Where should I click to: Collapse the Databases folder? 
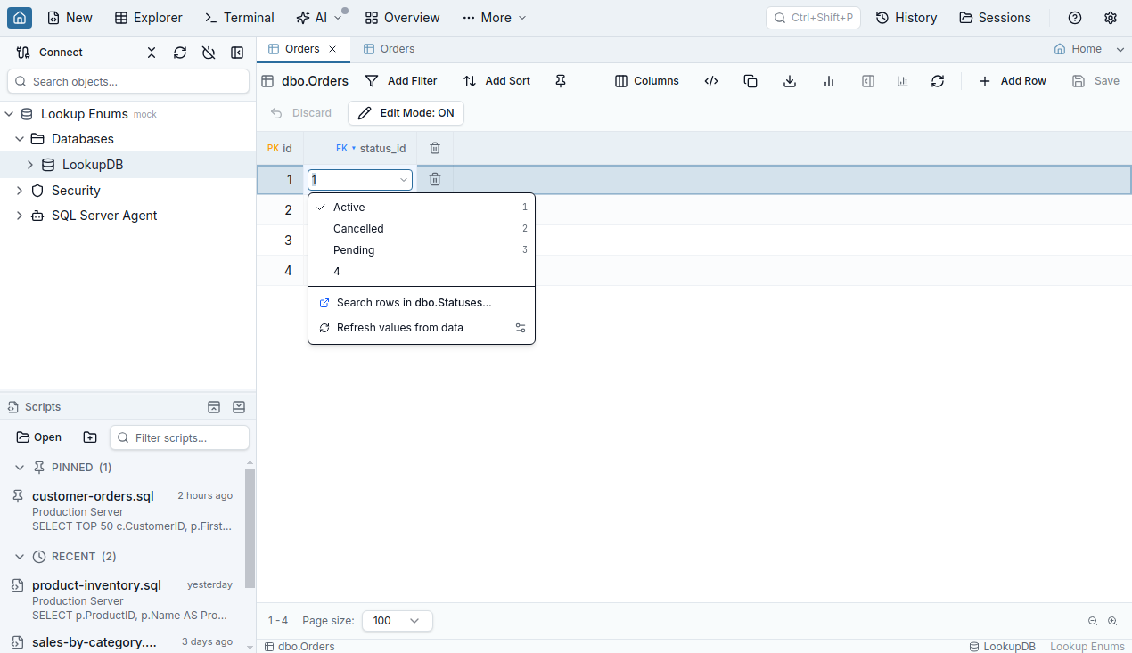coord(20,139)
